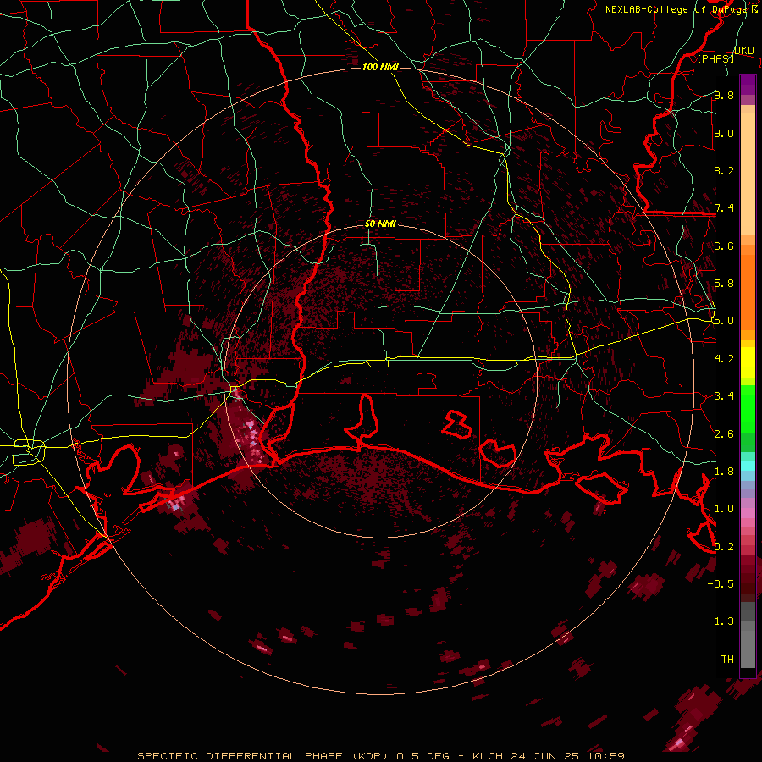Click the 4.2 scale value
This screenshot has width=762, height=762.
[x=724, y=359]
